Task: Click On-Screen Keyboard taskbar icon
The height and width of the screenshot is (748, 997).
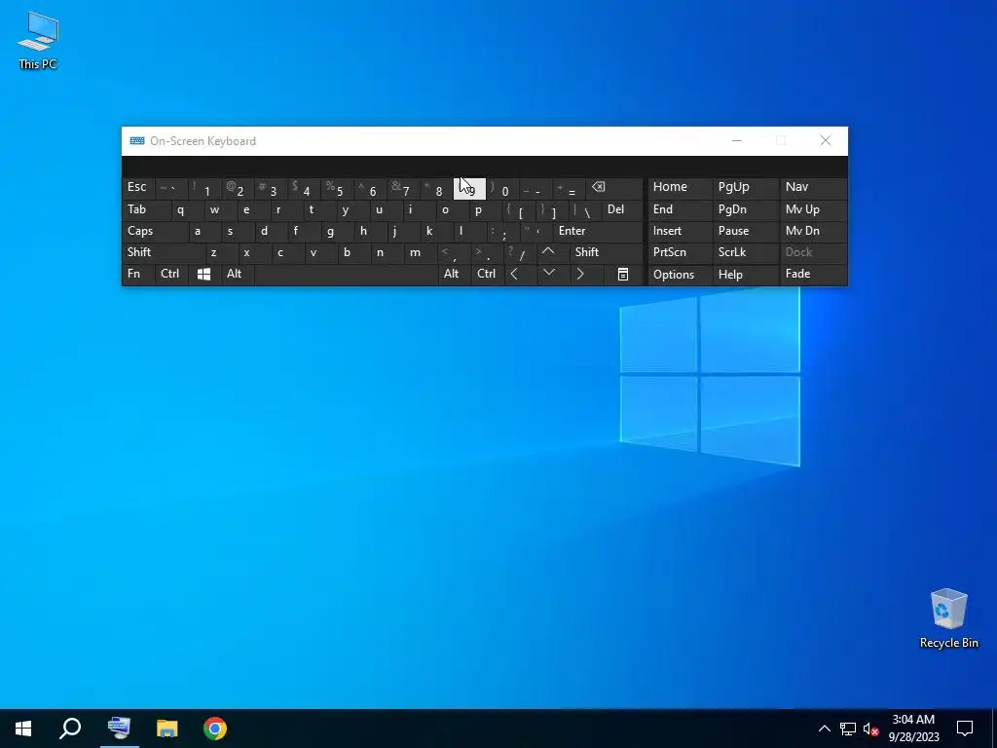Action: tap(119, 729)
